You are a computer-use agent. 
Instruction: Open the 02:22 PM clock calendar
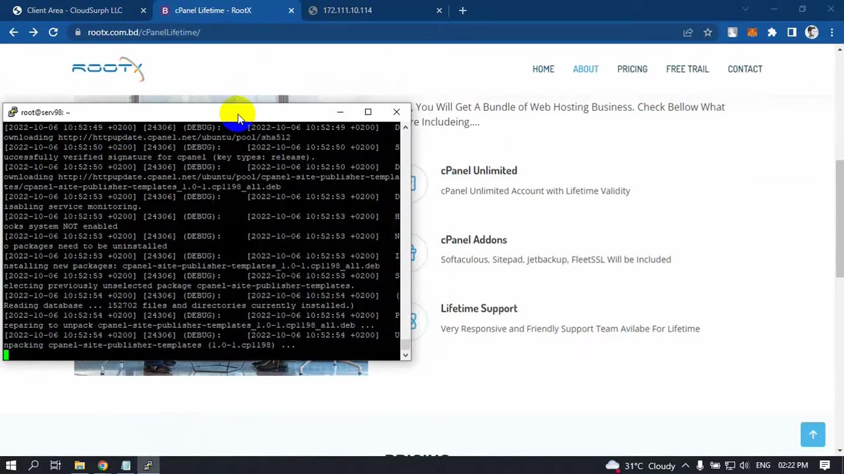tap(793, 465)
